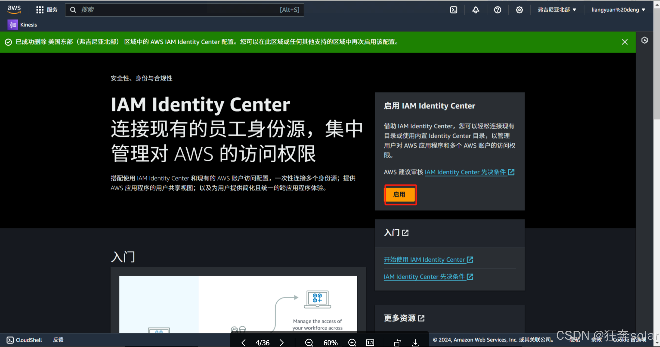The height and width of the screenshot is (347, 660).
Task: Click the external-link icon beside 先决条件 in enable card
Action: 511,172
